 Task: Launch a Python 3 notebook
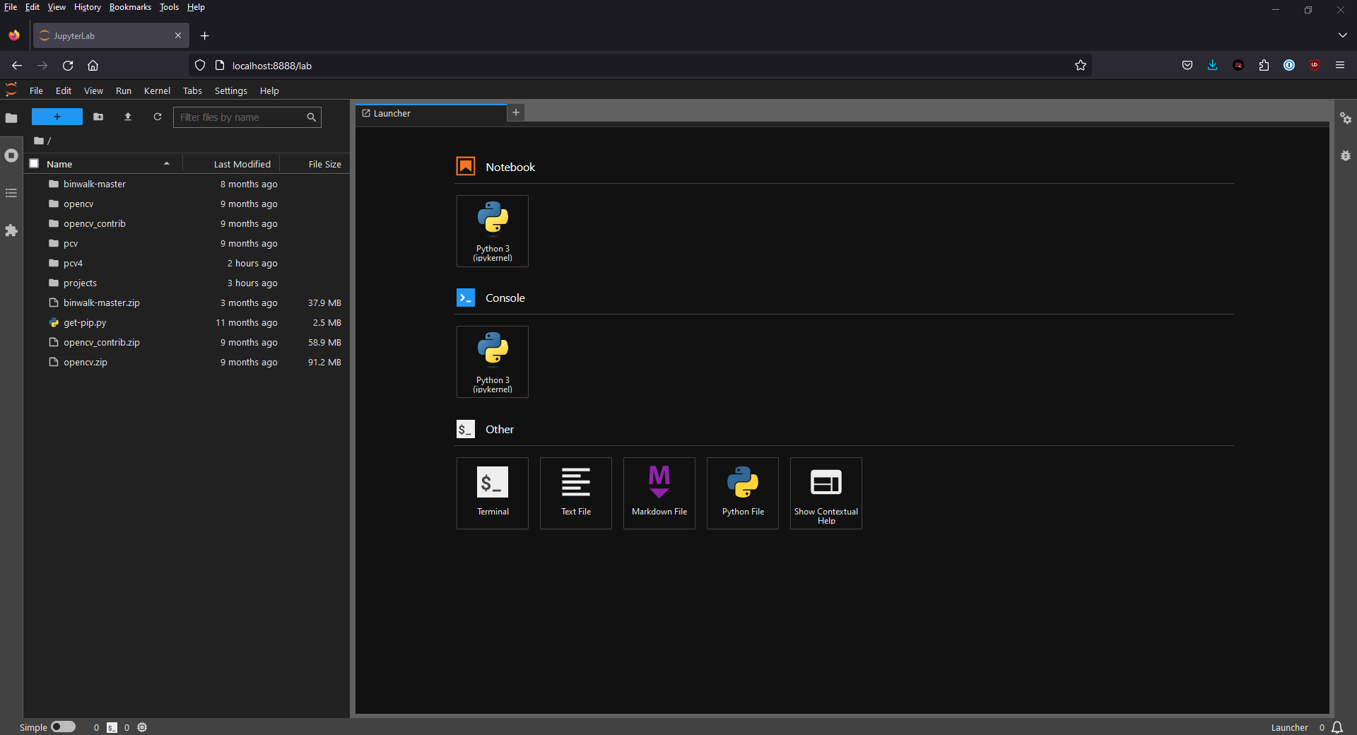(x=492, y=231)
